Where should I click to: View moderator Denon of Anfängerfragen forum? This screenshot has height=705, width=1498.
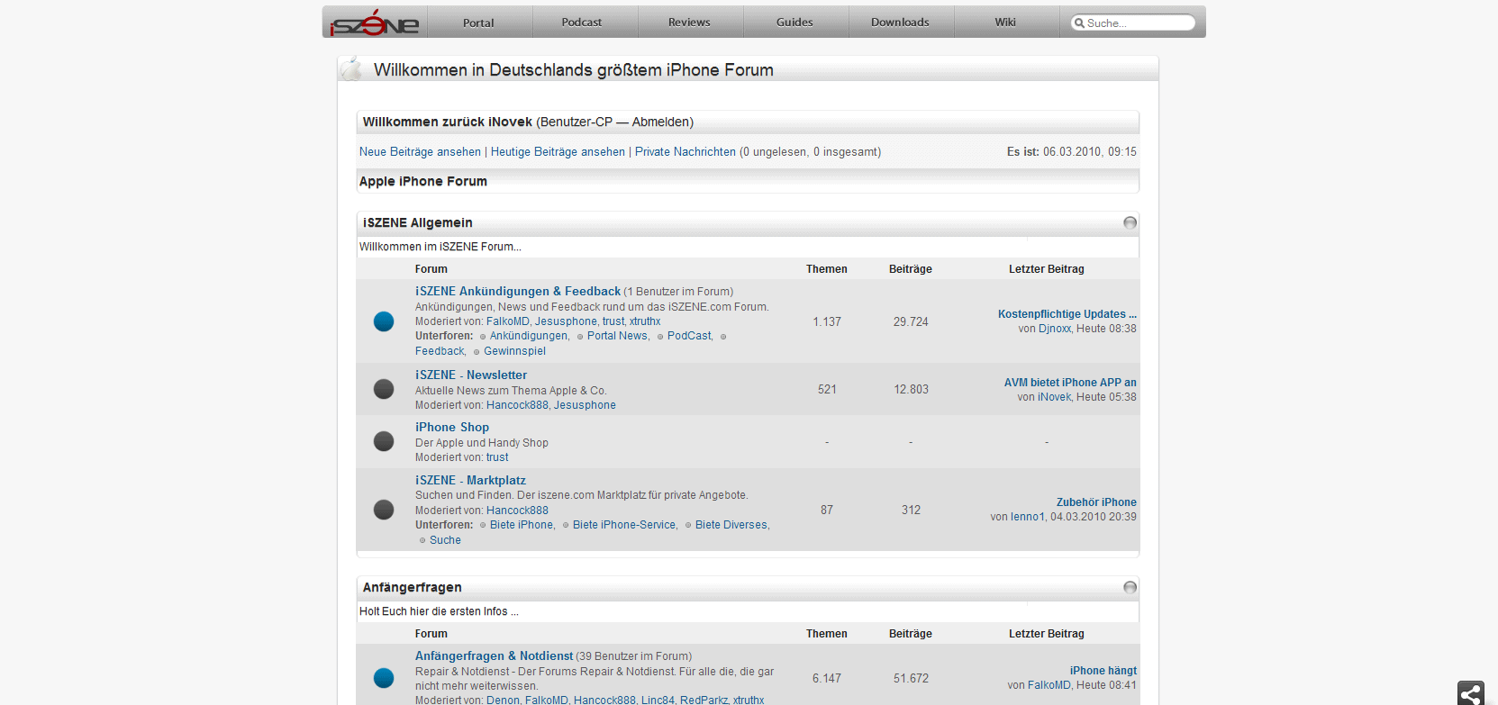pyautogui.click(x=503, y=700)
